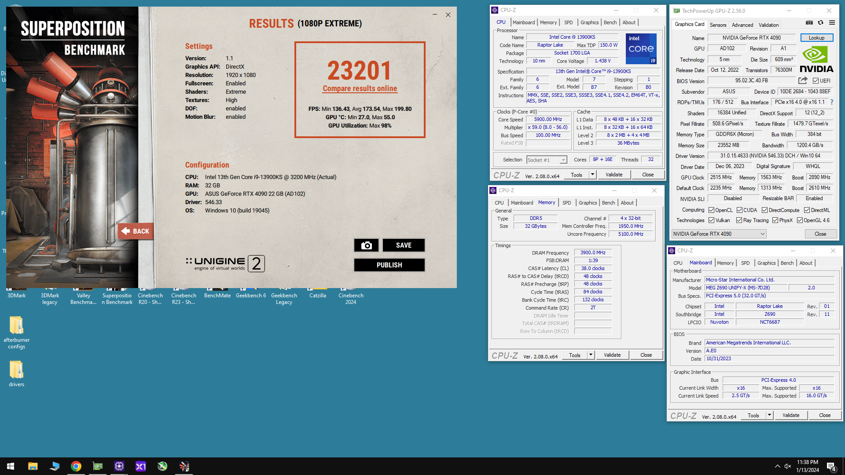Toggle the OpenGL 4.6 checkbox
Screen dimensions: 845x475
[800, 220]
